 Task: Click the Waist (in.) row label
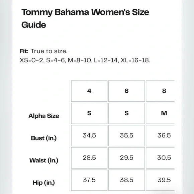coord(44,161)
